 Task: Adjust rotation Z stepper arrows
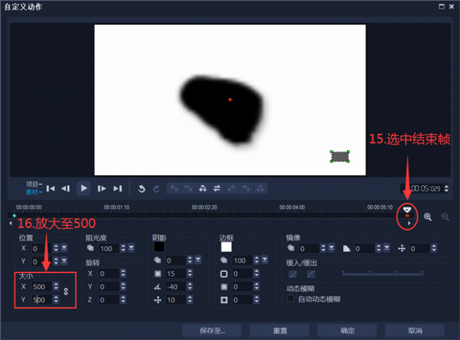[123, 299]
